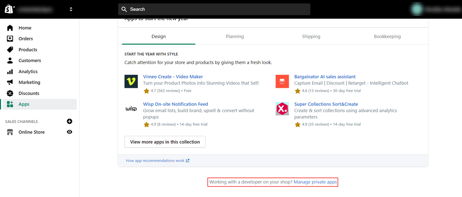Click the Marketing megaphone icon

10,82
